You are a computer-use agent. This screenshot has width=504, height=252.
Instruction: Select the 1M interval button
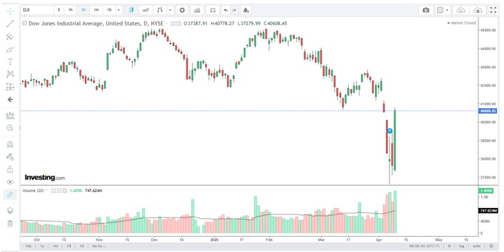click(96, 10)
